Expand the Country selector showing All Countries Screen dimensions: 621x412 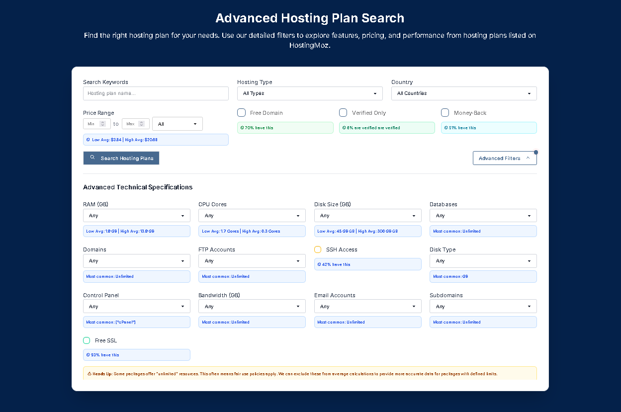click(x=463, y=93)
